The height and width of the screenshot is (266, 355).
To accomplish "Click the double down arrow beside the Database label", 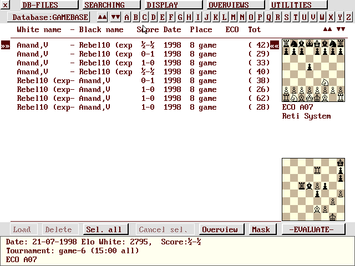I will coord(115,17).
